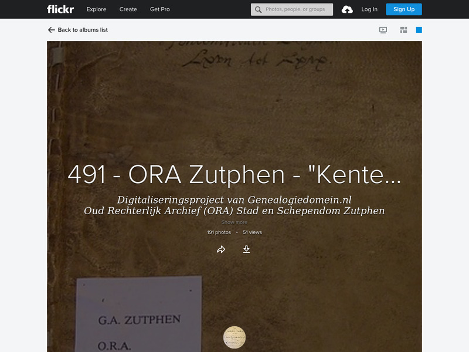Toggle slideshow viewing mode
This screenshot has height=352, width=469.
click(x=382, y=28)
